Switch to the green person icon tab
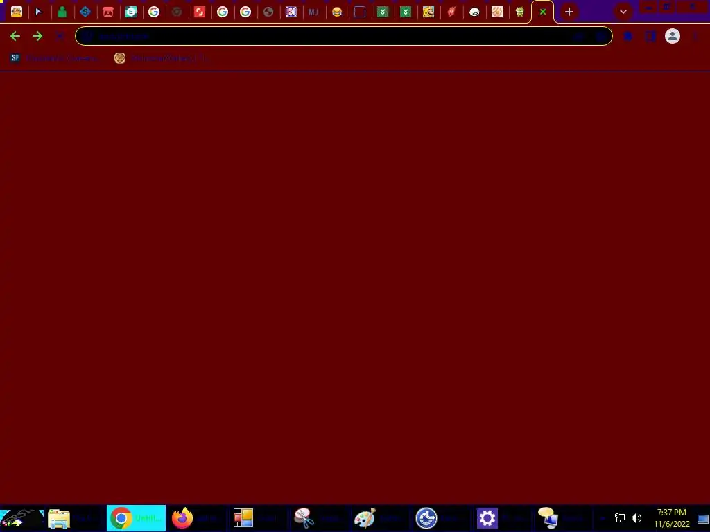Screen dimensions: 710x532 (62, 12)
